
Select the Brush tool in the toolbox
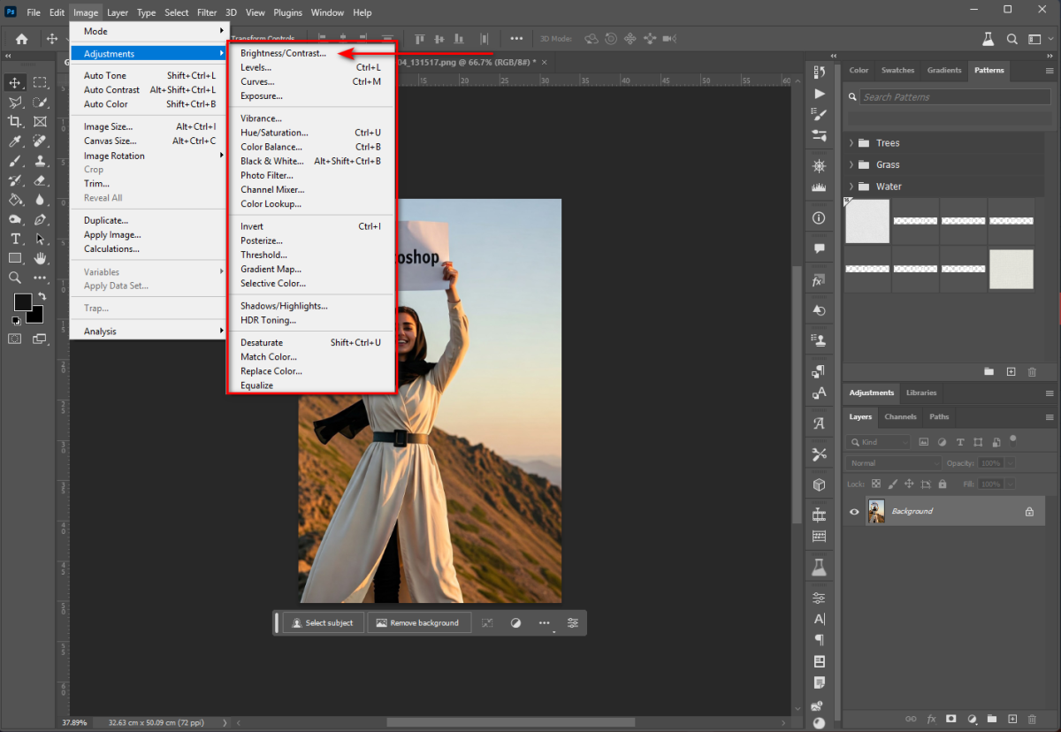tap(16, 161)
